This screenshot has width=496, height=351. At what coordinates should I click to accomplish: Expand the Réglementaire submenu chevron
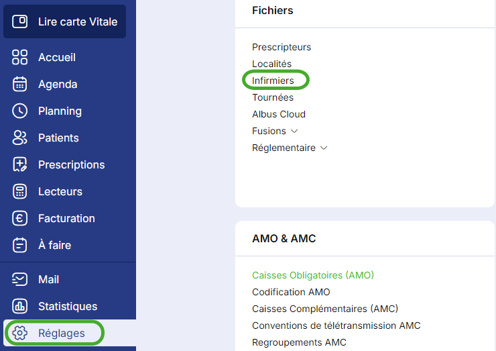click(324, 148)
